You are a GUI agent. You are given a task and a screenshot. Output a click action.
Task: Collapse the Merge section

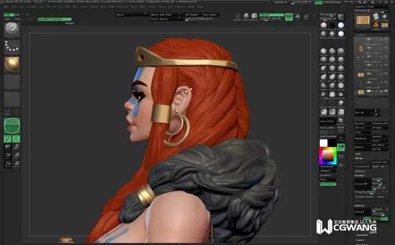(x=359, y=158)
